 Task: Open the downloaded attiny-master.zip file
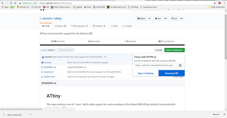pyautogui.click(x=14, y=115)
